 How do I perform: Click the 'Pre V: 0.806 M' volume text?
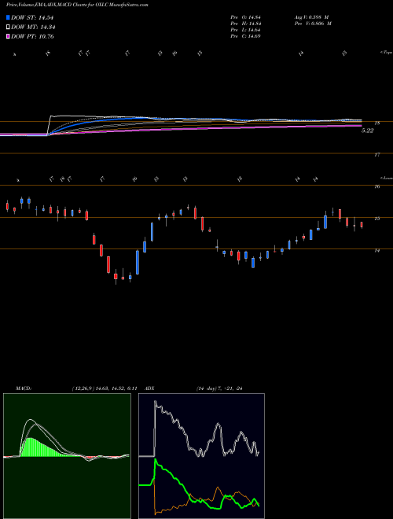314,23
